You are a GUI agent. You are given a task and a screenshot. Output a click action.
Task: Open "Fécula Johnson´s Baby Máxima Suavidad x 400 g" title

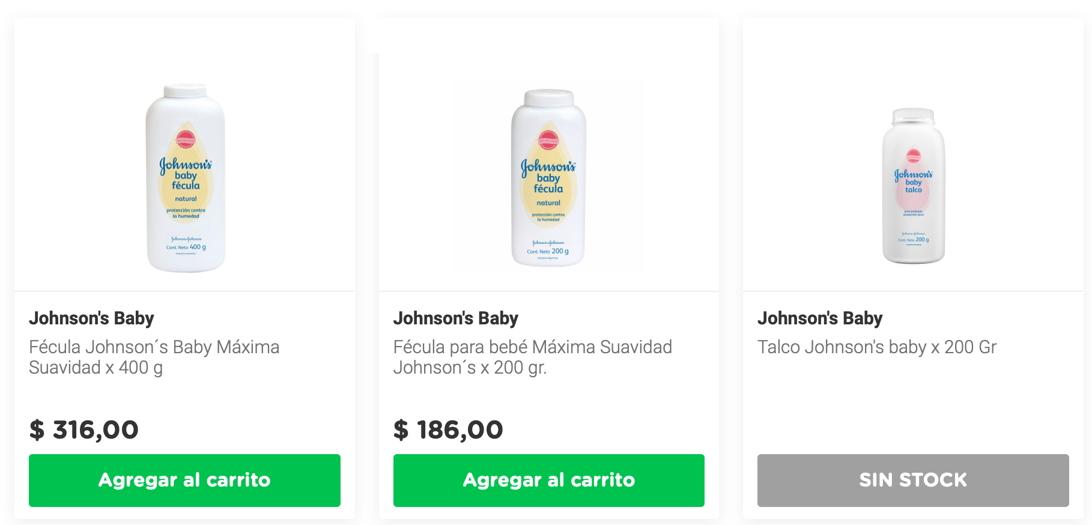154,357
